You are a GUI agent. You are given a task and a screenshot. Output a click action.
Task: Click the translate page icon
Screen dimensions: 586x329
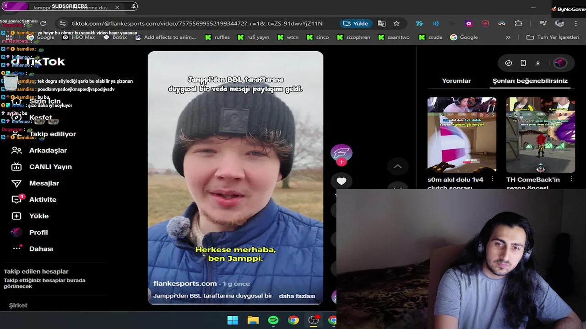(x=382, y=23)
